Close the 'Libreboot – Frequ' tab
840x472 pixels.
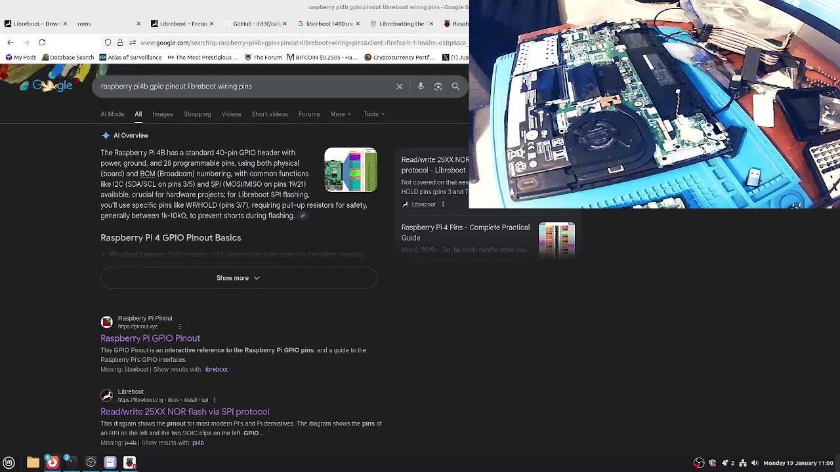click(x=211, y=24)
